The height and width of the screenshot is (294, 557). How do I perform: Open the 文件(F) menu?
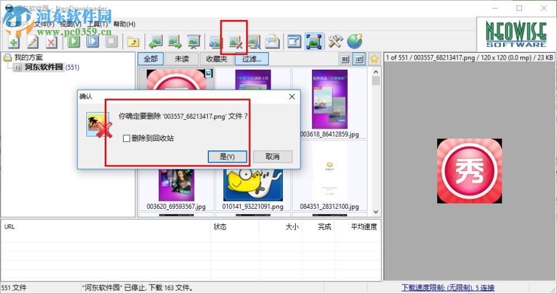click(x=45, y=24)
